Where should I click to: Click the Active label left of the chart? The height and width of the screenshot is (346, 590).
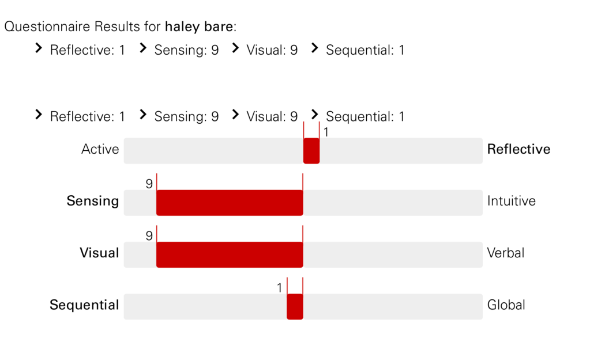tap(100, 150)
